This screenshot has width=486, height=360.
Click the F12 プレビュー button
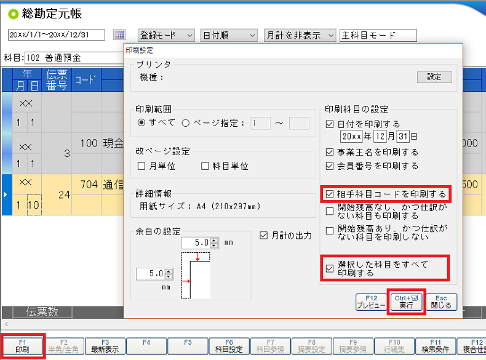(371, 302)
